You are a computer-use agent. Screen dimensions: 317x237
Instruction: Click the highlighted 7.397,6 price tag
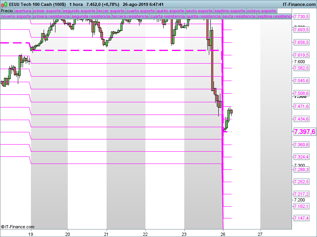(x=304, y=132)
